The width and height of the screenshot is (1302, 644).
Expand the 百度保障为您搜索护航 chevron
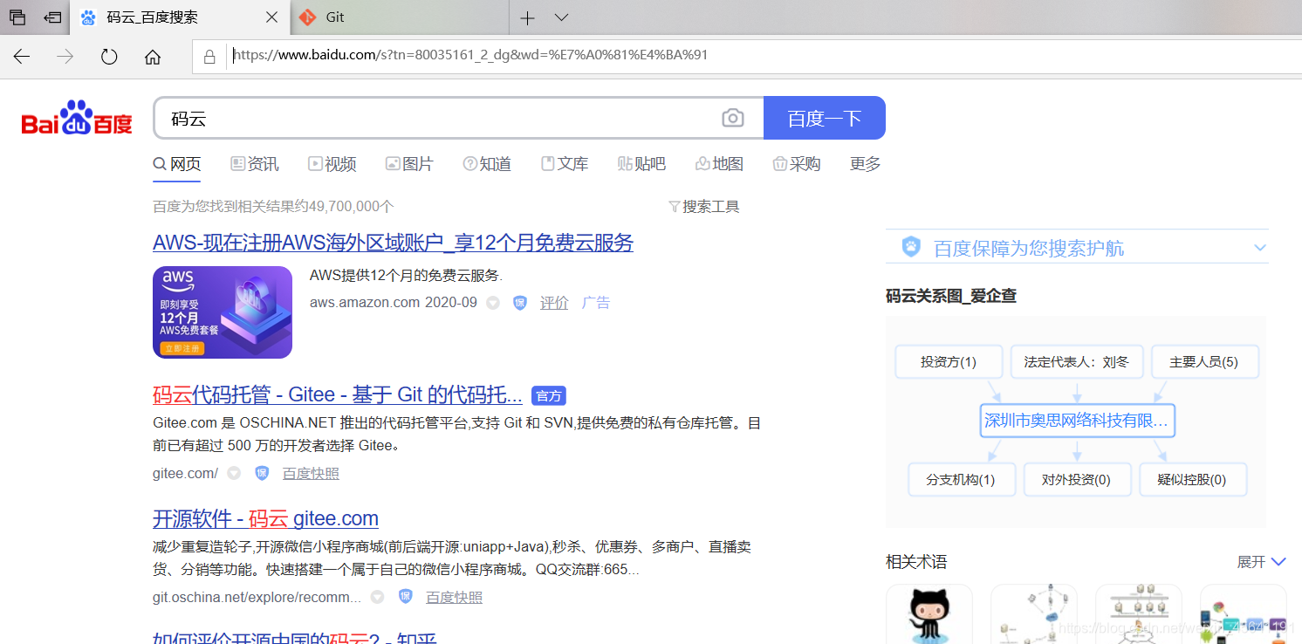(1260, 248)
